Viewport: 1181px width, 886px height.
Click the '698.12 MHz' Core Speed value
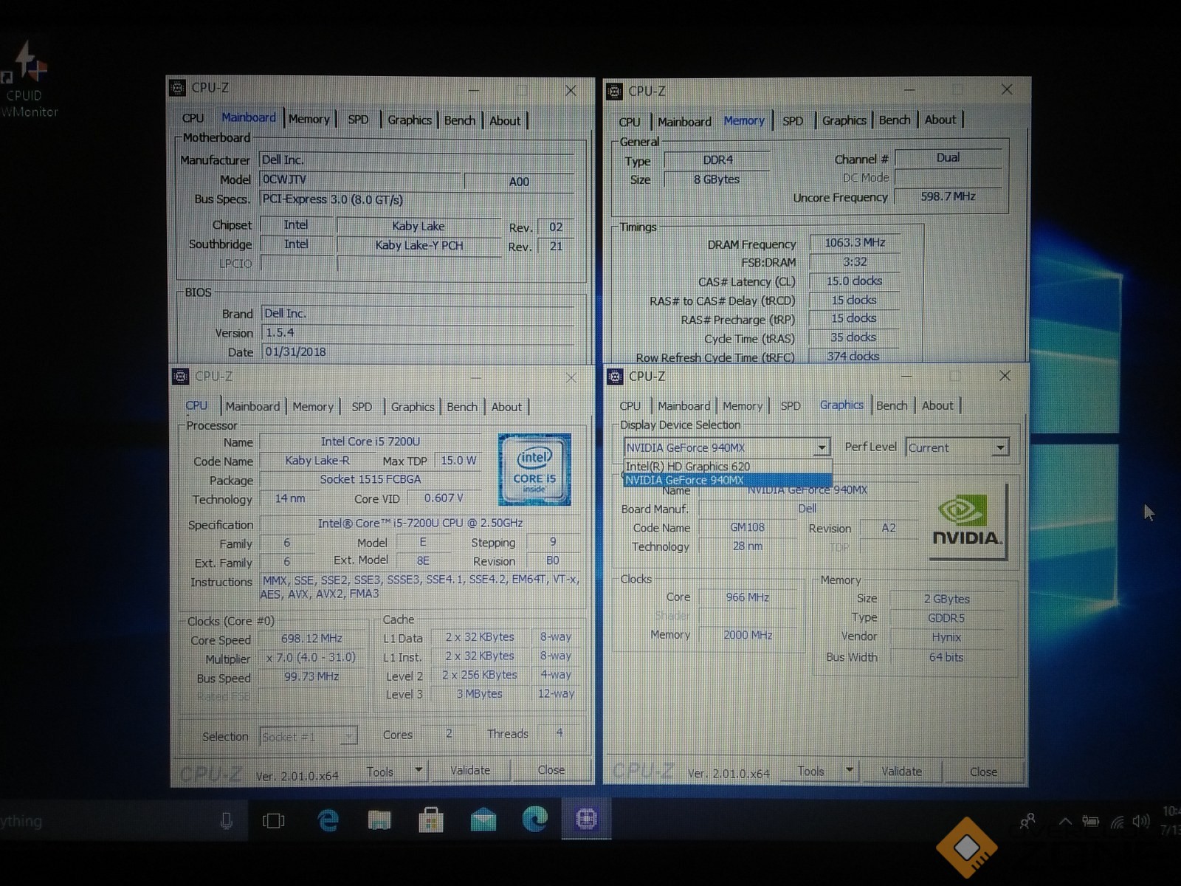(311, 638)
